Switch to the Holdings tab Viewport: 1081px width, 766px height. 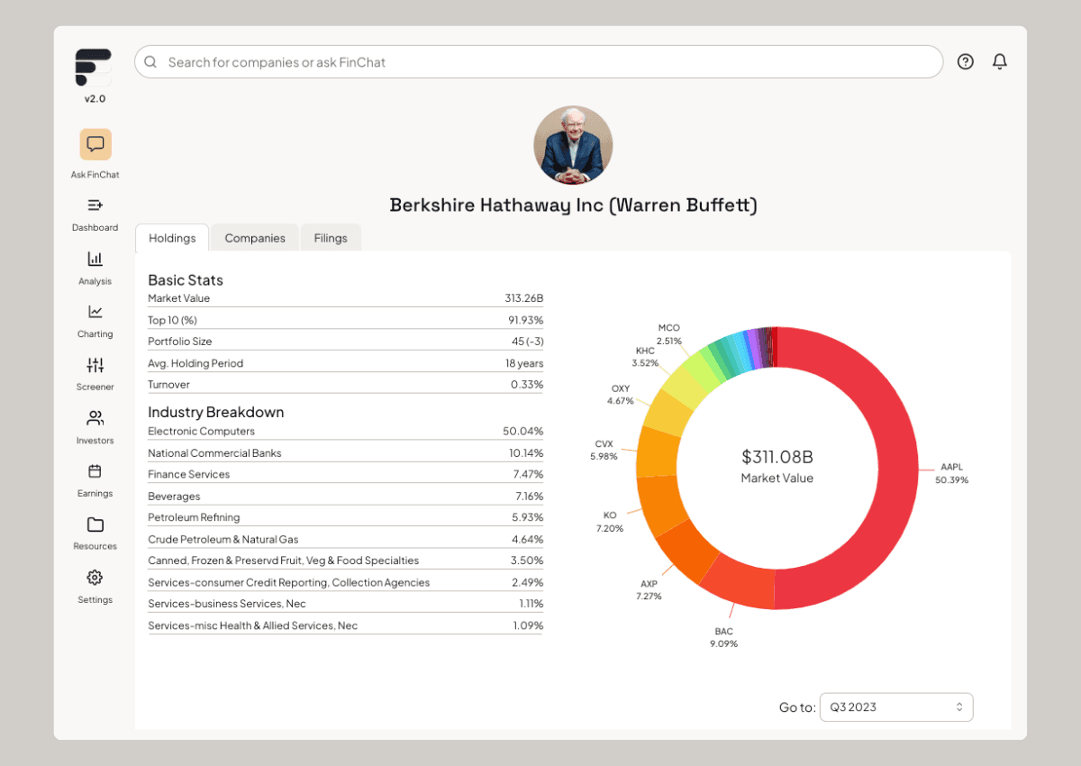172,238
